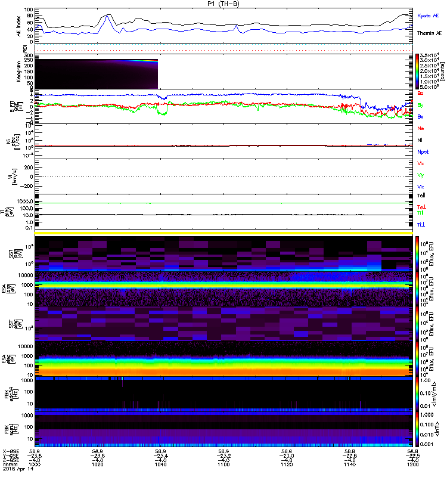This screenshot has height=477, width=447.
Task: Click the Keogram color scale bar
Action: point(418,70)
